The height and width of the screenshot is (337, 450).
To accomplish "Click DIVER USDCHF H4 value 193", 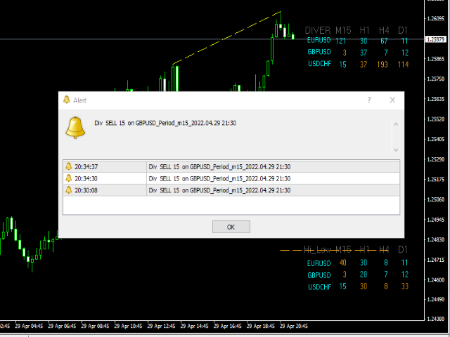I will click(382, 65).
